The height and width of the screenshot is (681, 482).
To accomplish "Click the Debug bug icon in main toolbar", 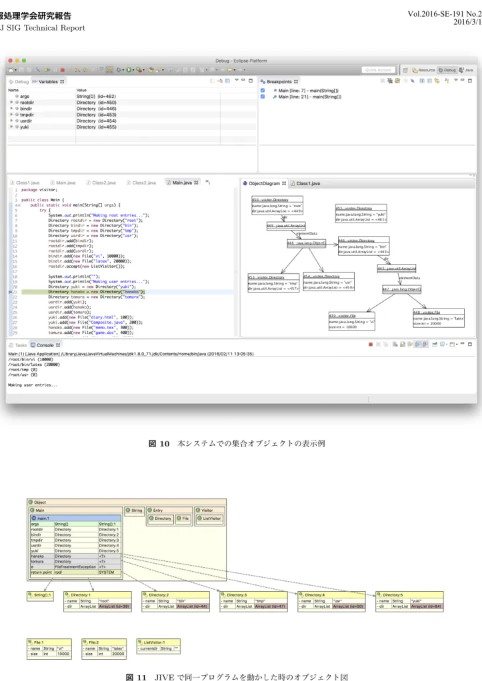I will coord(118,69).
